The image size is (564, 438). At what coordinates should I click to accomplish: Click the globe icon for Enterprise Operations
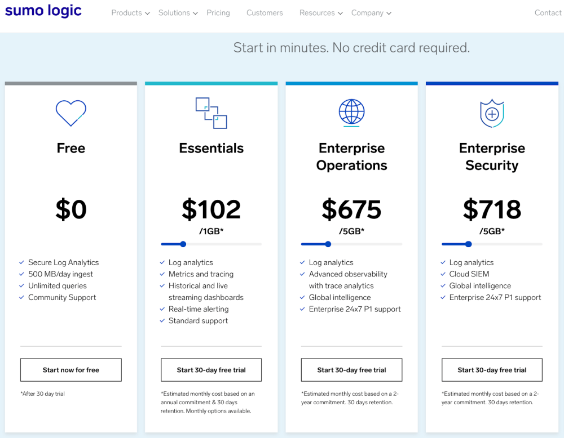click(351, 112)
